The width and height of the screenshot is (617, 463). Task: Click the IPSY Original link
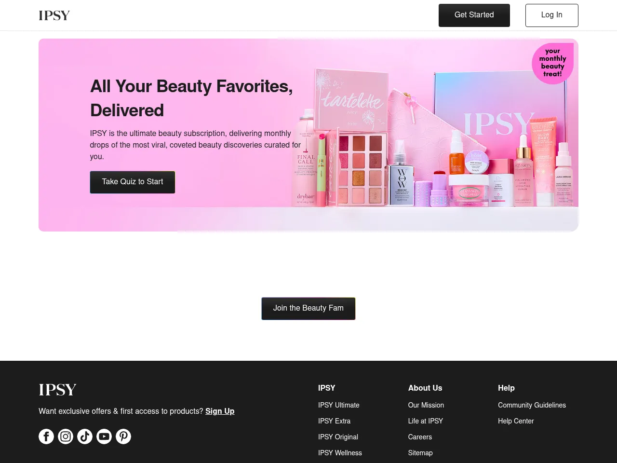[338, 437]
